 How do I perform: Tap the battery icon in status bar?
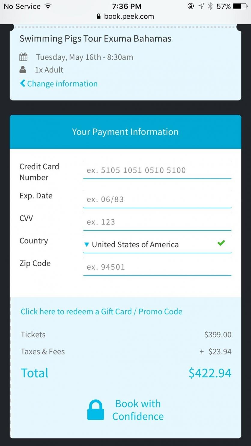240,6
